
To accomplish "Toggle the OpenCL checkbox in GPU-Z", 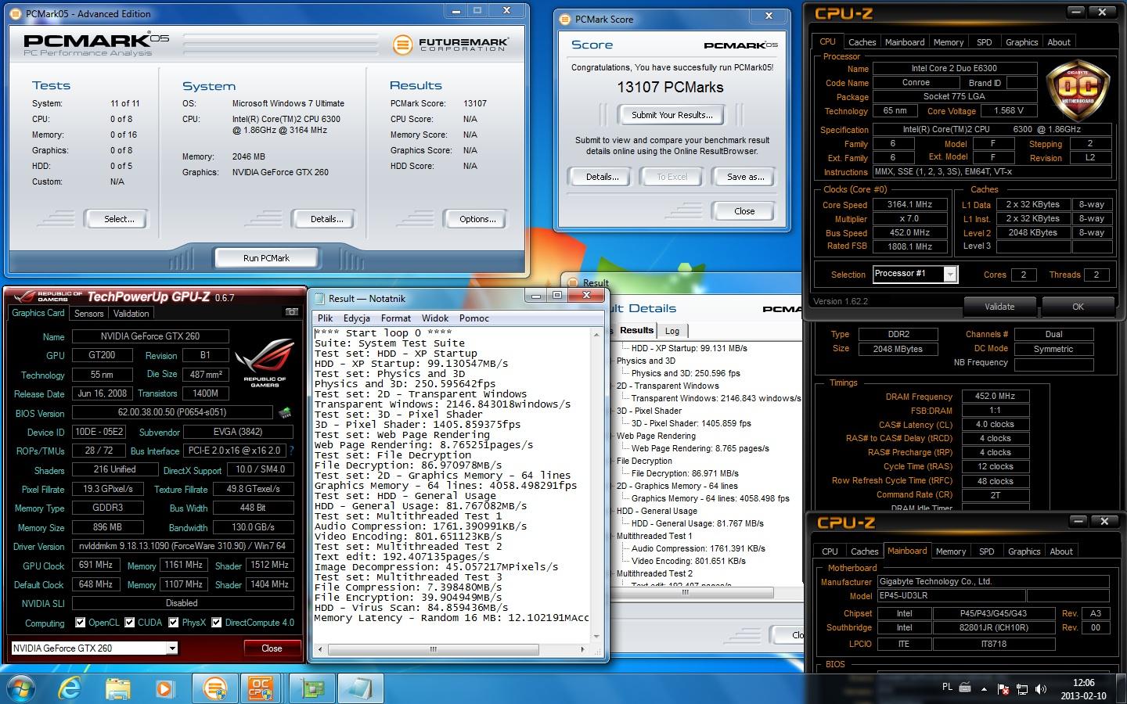I will (80, 623).
